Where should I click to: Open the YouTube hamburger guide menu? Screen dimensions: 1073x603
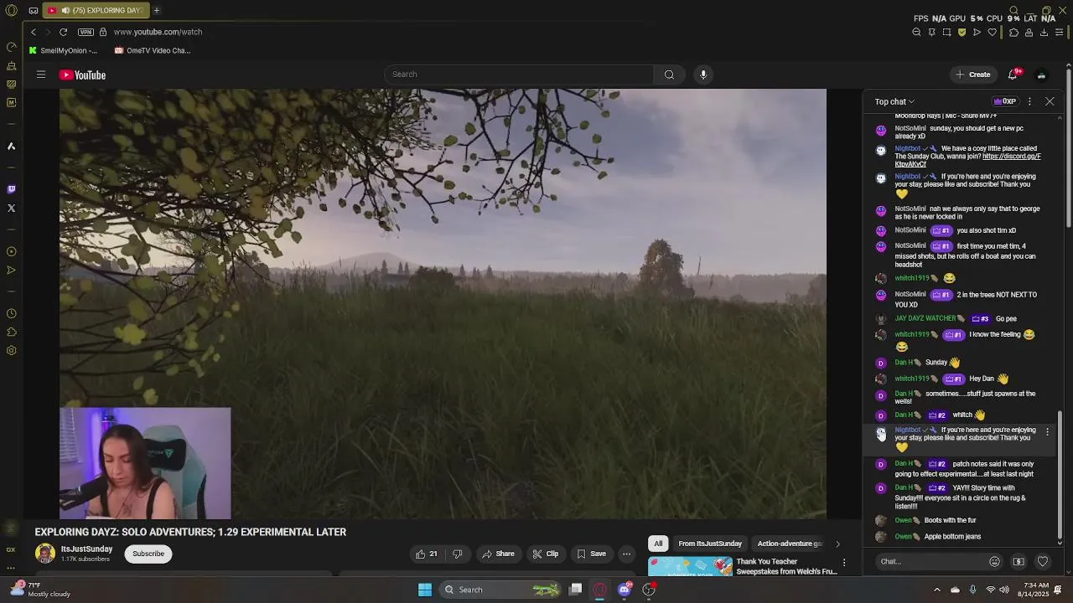[x=40, y=75]
